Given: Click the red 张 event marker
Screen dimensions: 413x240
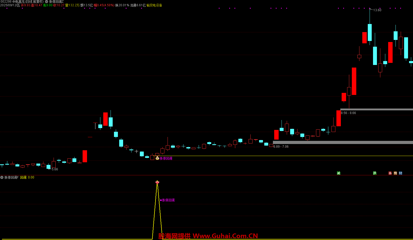Looking at the screenshot, I should [390, 173].
